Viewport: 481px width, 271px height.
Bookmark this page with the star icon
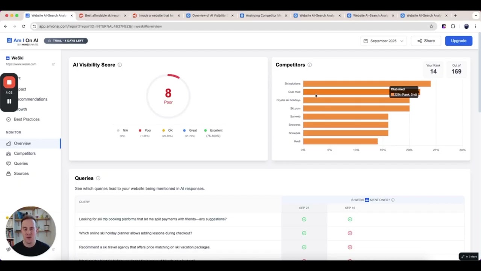point(431,26)
